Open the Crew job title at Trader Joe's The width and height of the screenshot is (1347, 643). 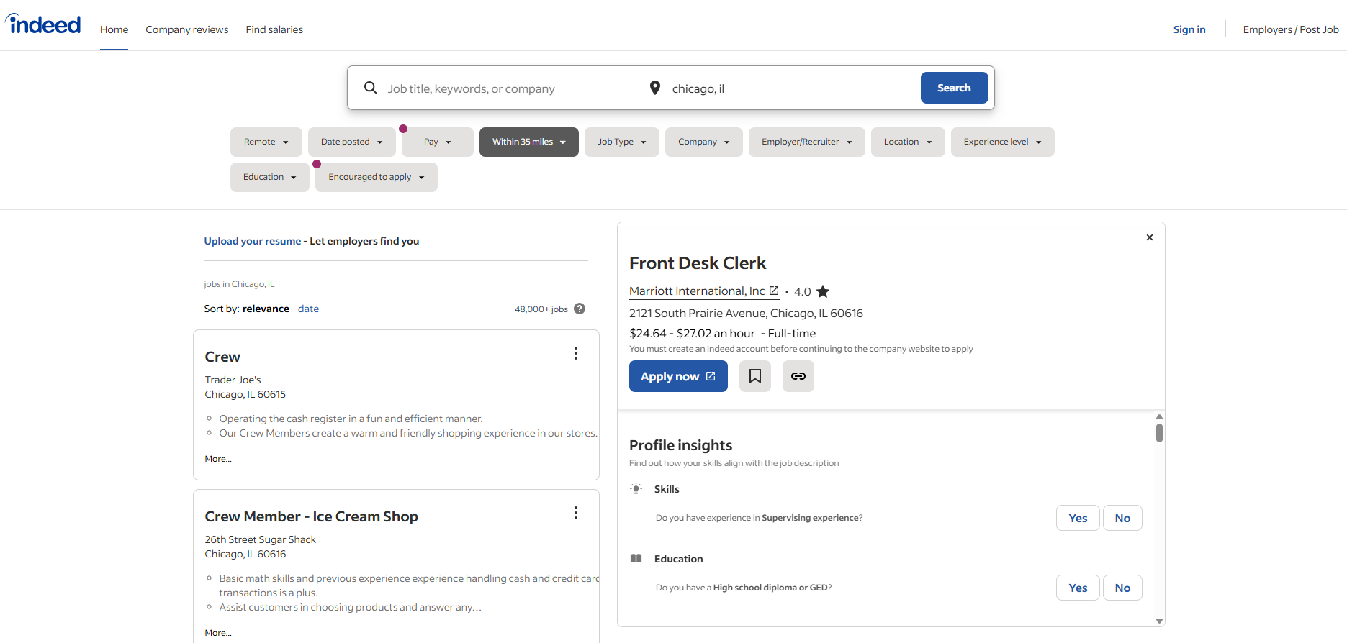[222, 357]
